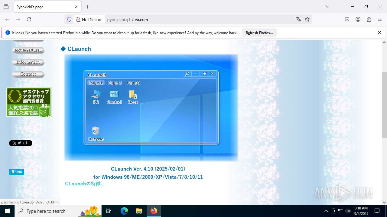
Task: Click the for Windows 98/ME/2000 compatibility text
Action: (148, 177)
